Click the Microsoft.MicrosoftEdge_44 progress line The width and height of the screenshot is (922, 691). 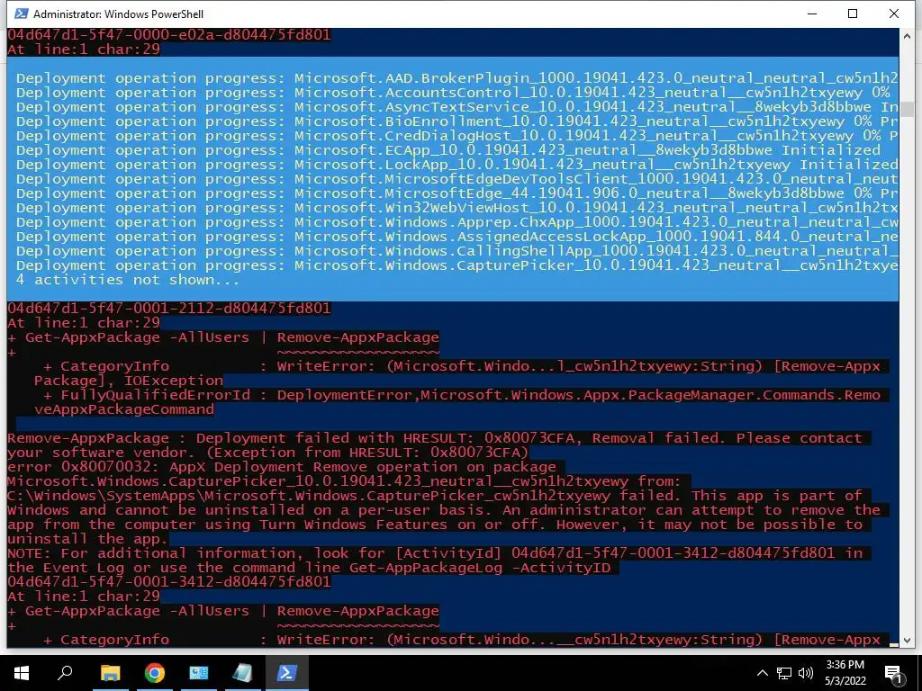pos(456,193)
